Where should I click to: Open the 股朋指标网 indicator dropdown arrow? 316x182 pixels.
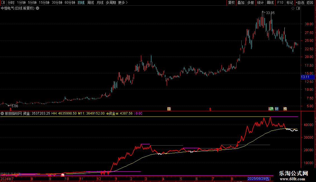[2, 113]
